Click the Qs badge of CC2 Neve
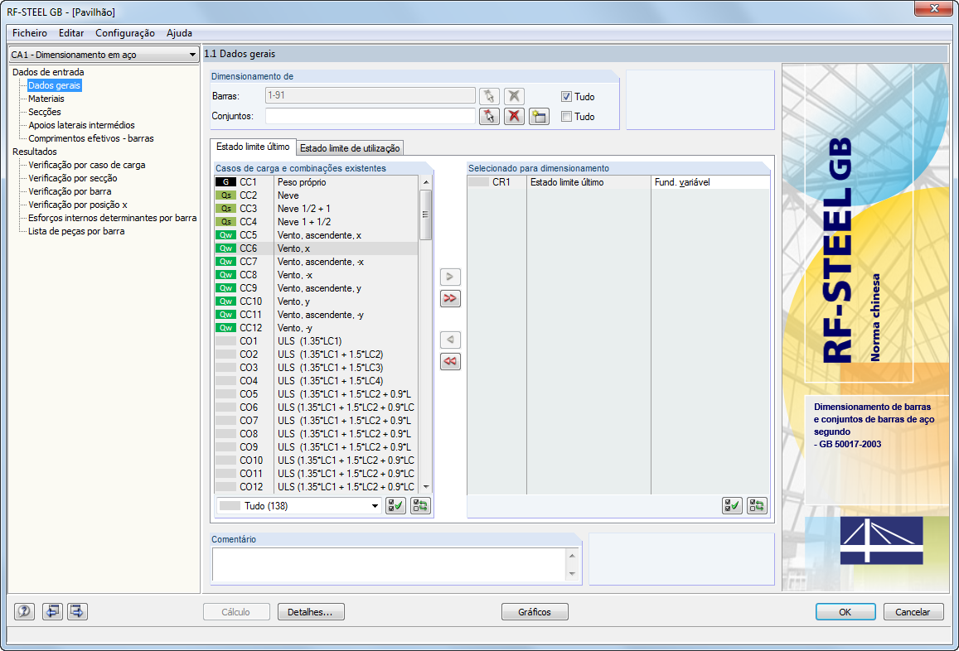The width and height of the screenshot is (959, 651). click(x=225, y=195)
